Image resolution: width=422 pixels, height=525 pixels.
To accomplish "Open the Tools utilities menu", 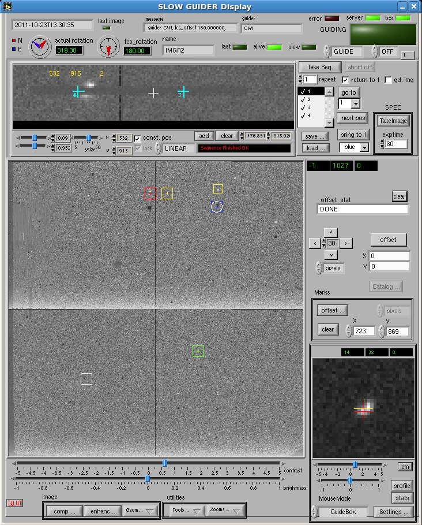I will [185, 510].
